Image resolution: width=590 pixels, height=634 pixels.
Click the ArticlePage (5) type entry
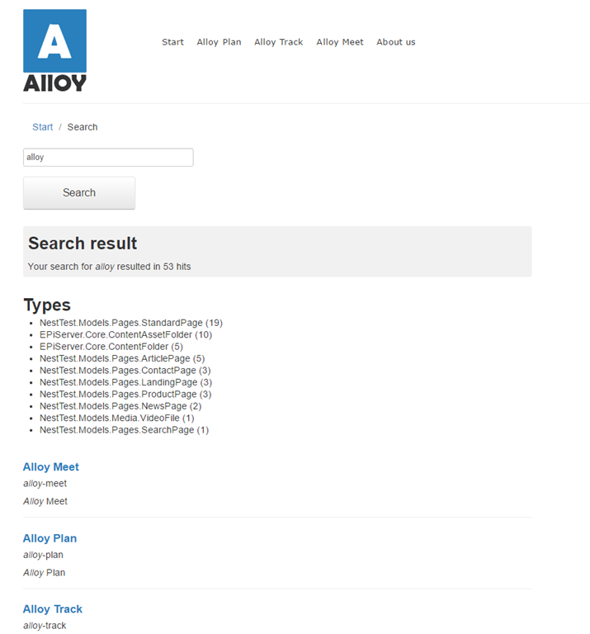(121, 358)
